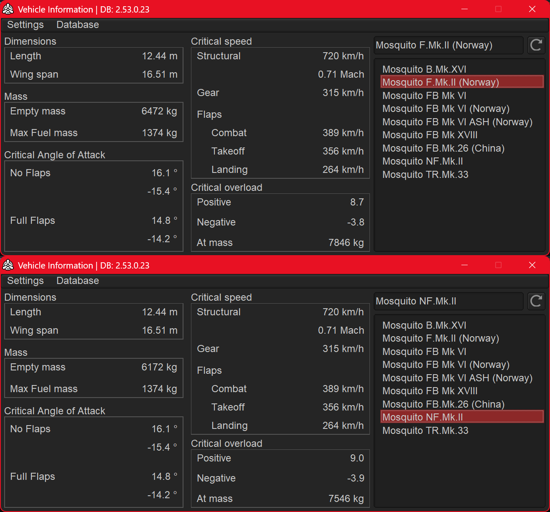Viewport: 550px width, 512px height.
Task: Select Mosquito B.Mk.XVI in the upper window list
Action: pos(462,69)
